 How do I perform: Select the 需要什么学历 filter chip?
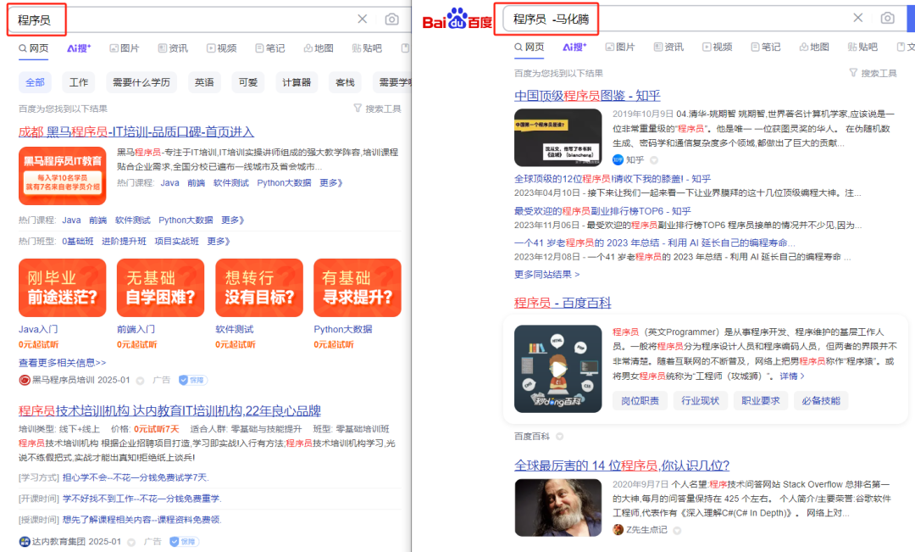pos(141,82)
